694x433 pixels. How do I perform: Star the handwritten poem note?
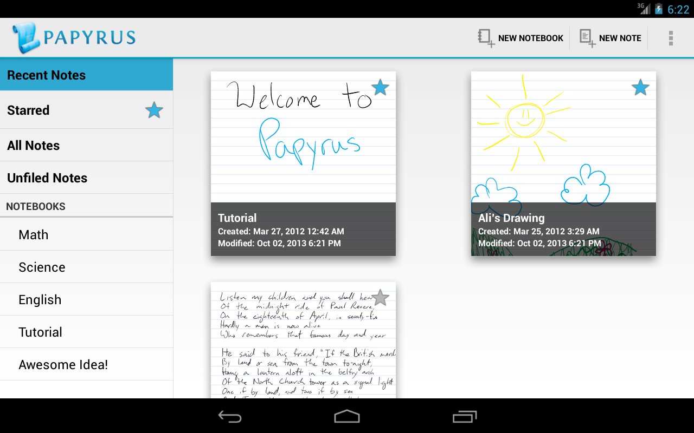tap(380, 297)
